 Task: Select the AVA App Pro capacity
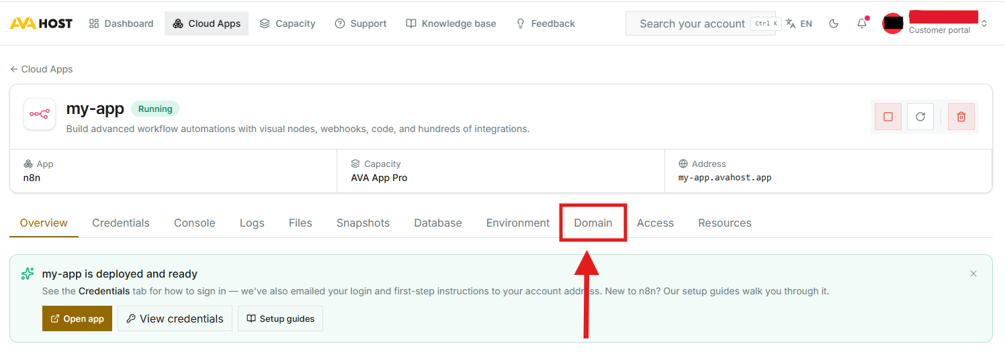pos(379,178)
